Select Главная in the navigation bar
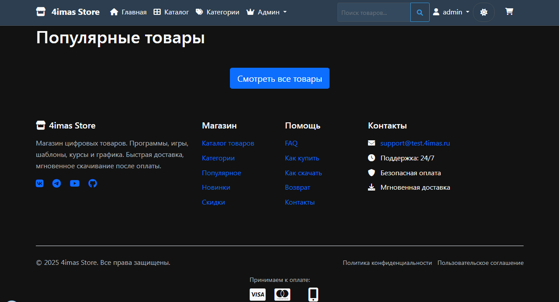 pos(128,12)
